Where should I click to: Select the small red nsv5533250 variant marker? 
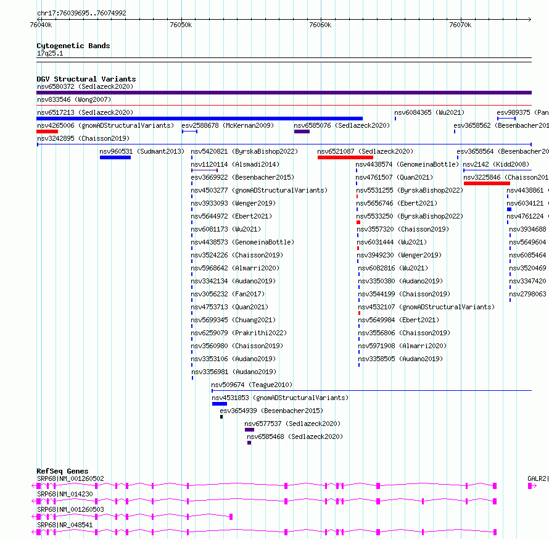click(x=358, y=222)
